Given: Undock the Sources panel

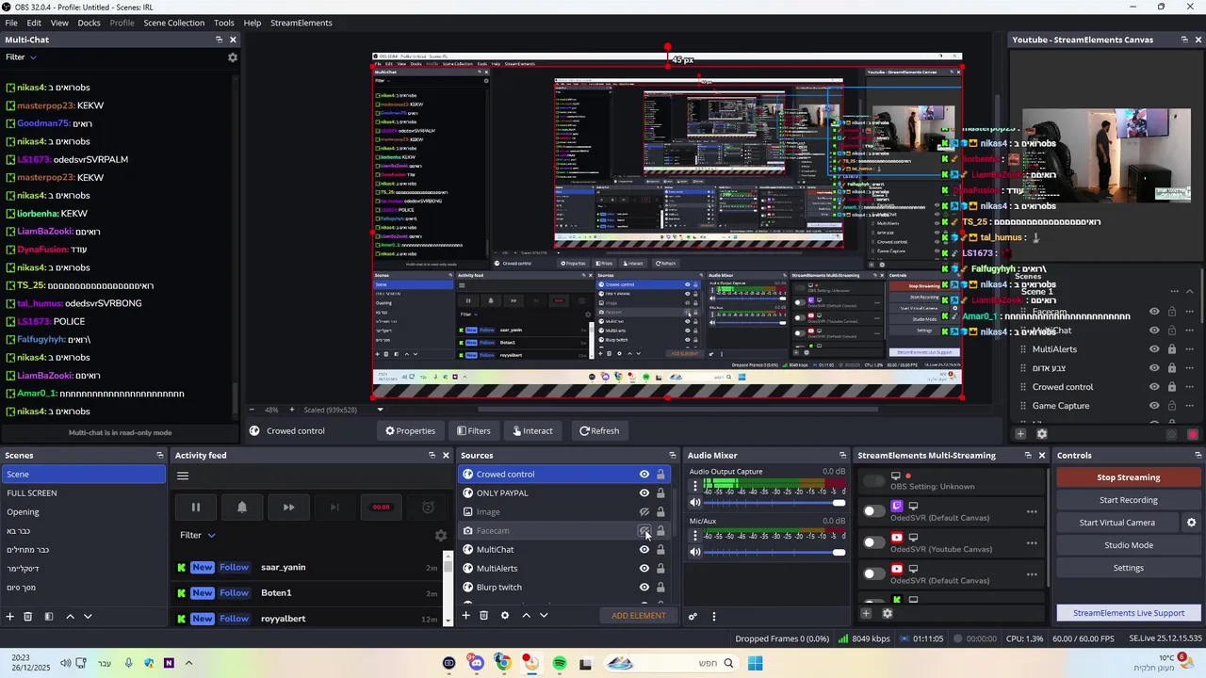Looking at the screenshot, I should tap(672, 456).
